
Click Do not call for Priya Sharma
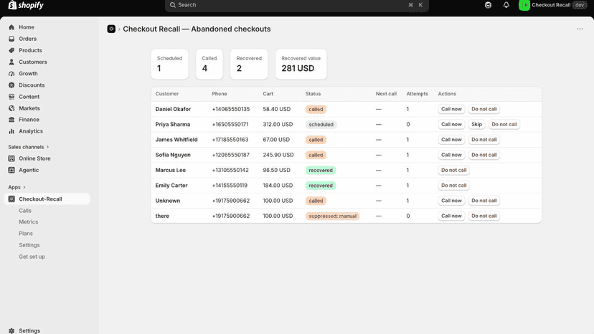(x=504, y=124)
